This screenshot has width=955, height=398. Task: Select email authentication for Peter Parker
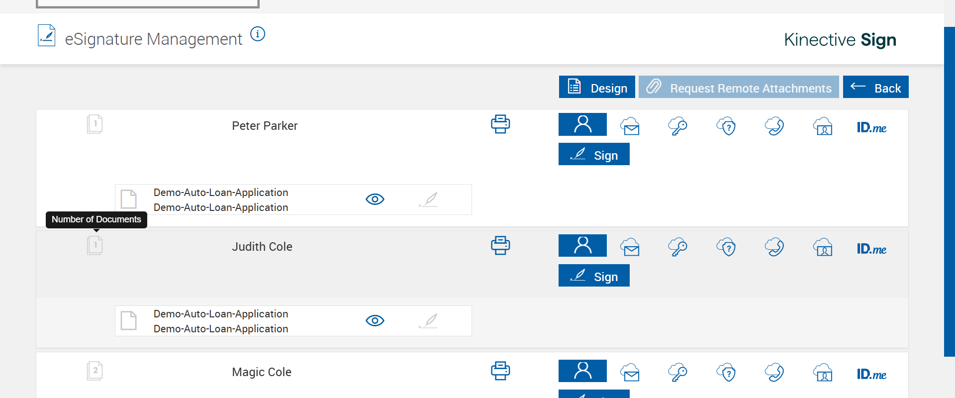click(x=630, y=126)
